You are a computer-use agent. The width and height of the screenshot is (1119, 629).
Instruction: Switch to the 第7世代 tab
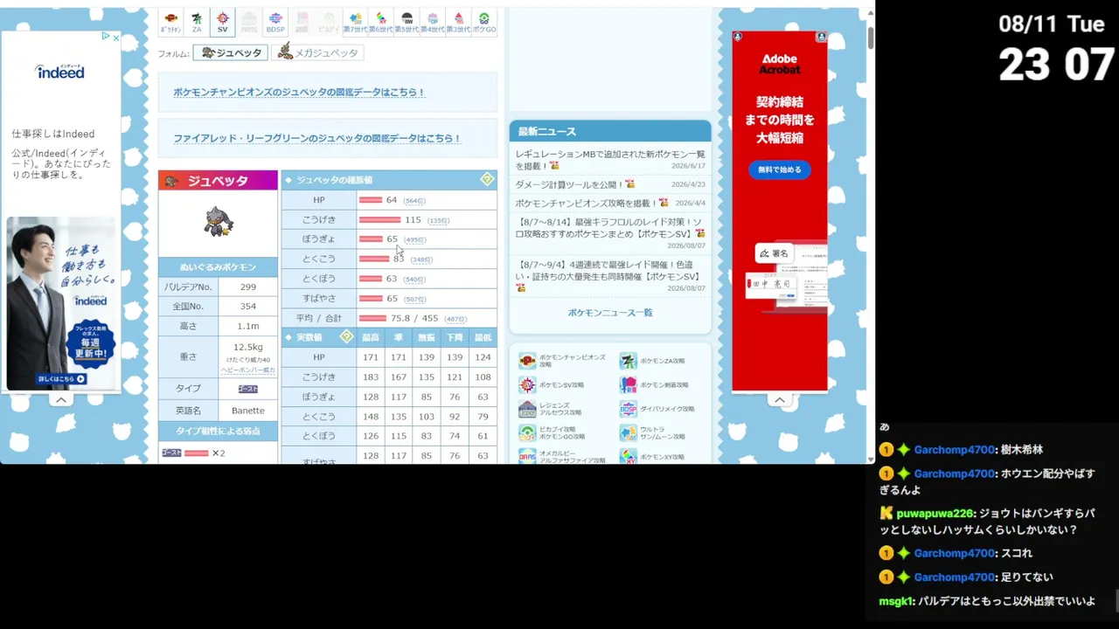(x=354, y=22)
